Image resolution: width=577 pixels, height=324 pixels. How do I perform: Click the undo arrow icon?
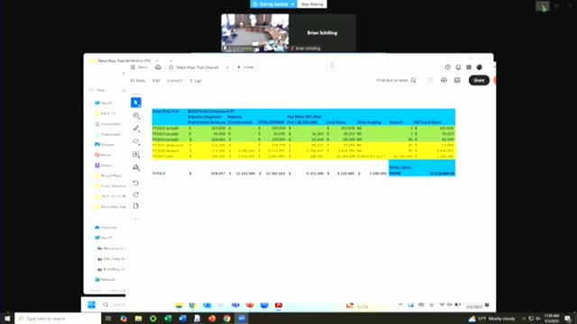pyautogui.click(x=136, y=183)
